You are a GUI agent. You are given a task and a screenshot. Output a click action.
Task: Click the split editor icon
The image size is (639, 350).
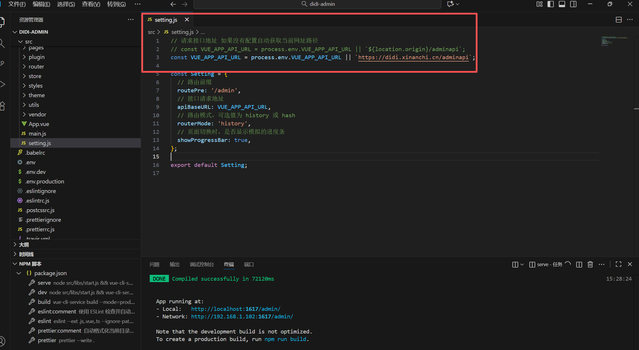point(618,20)
